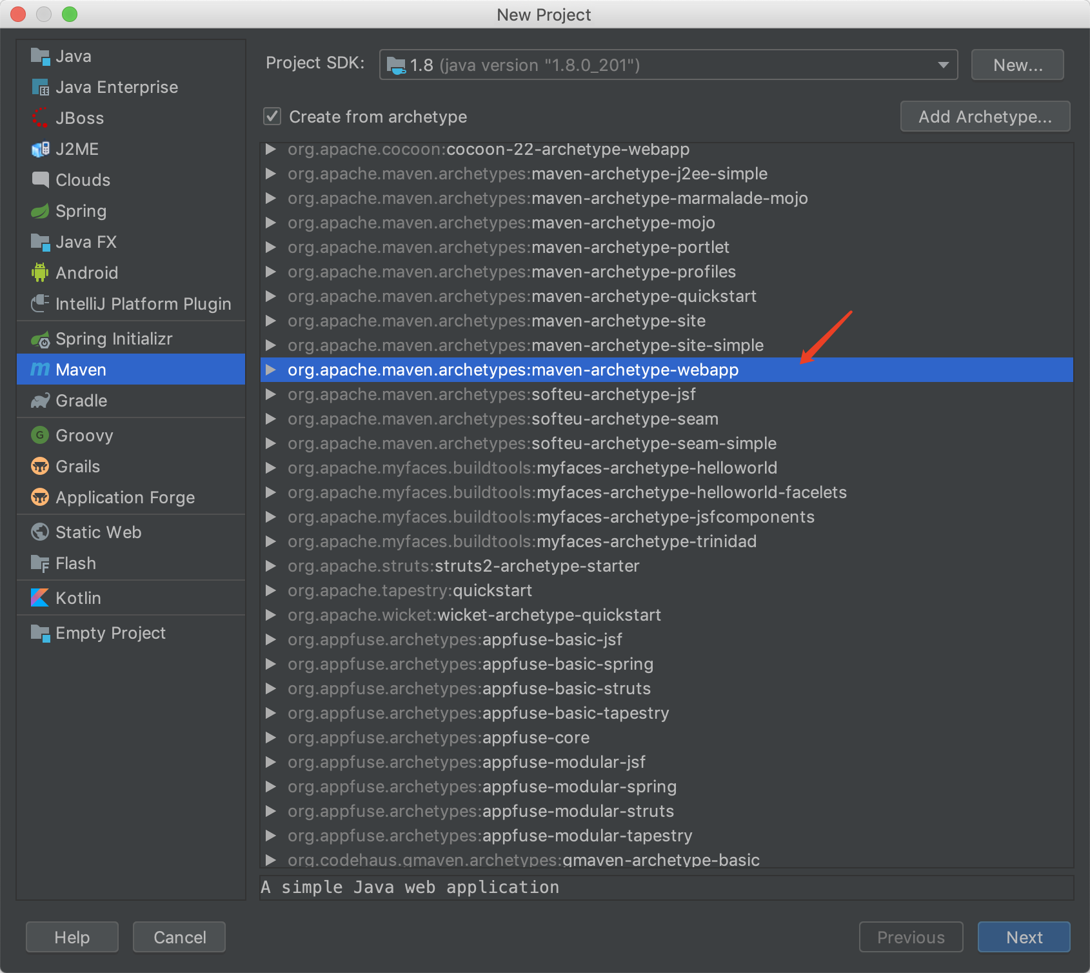
Task: Click the Cancel button
Action: pyautogui.click(x=179, y=937)
